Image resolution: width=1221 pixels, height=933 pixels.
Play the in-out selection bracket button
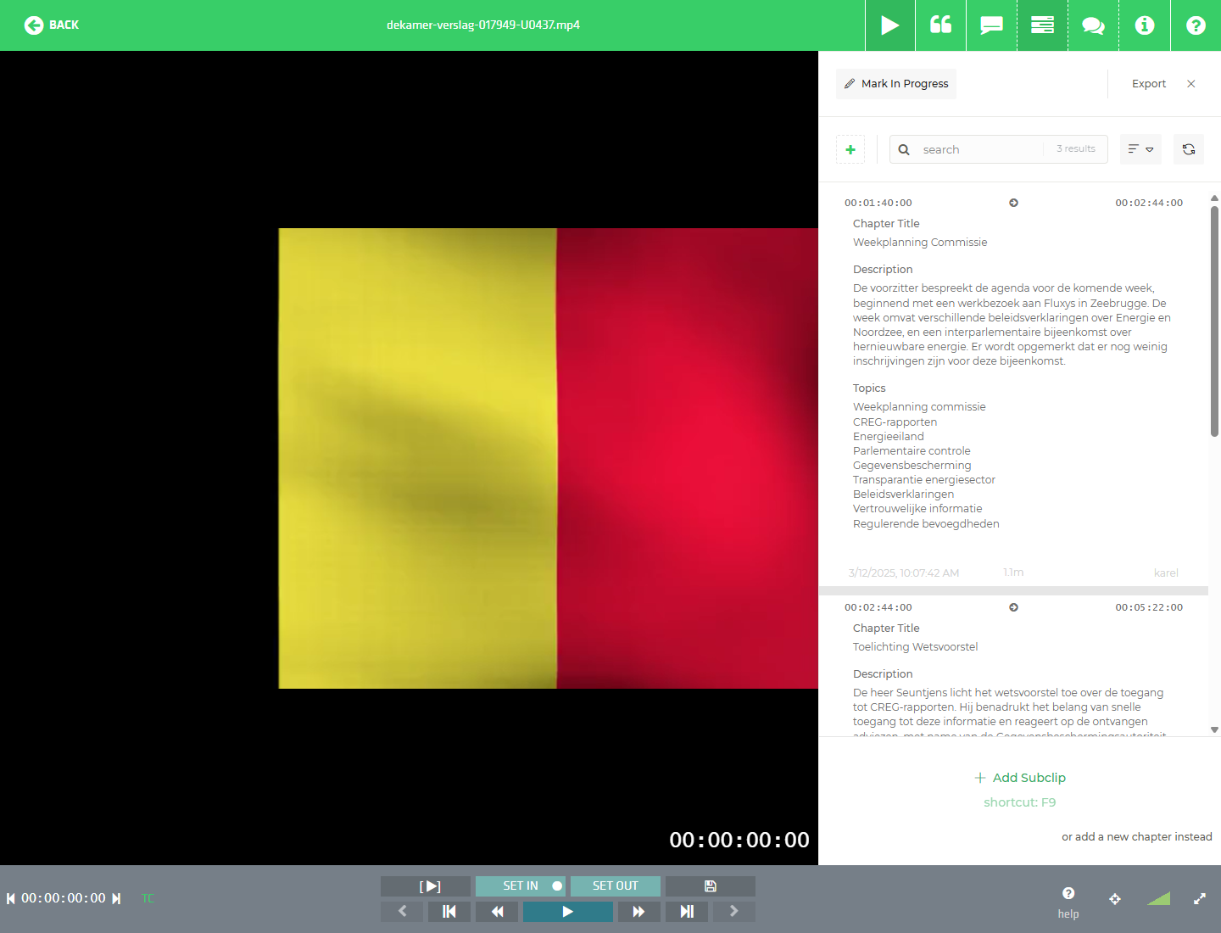(x=426, y=886)
